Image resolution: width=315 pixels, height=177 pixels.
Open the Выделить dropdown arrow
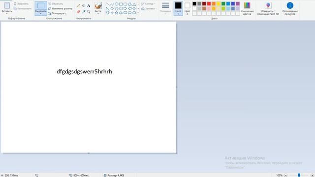pos(41,14)
